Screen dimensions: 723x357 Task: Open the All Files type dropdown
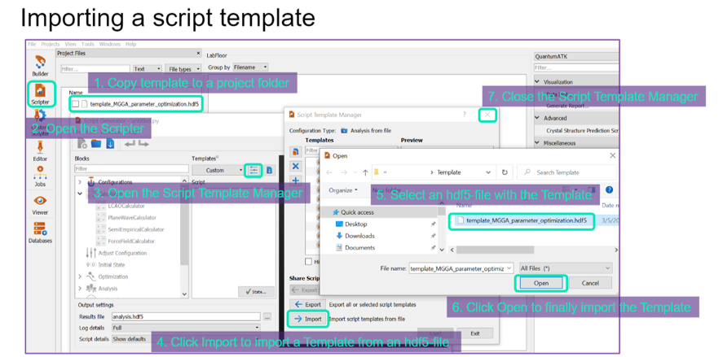pyautogui.click(x=566, y=268)
